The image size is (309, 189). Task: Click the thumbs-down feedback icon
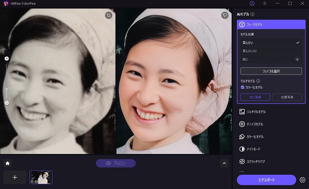[x=225, y=15]
